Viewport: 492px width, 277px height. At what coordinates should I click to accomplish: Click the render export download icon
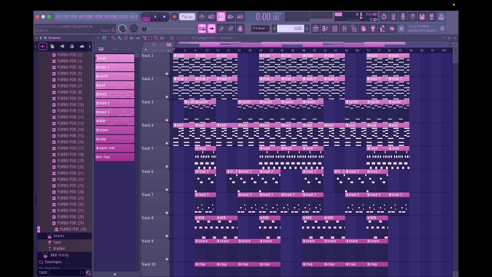(441, 17)
